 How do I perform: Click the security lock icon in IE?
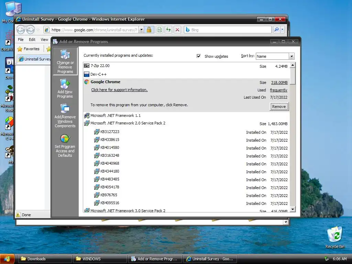pos(149,30)
